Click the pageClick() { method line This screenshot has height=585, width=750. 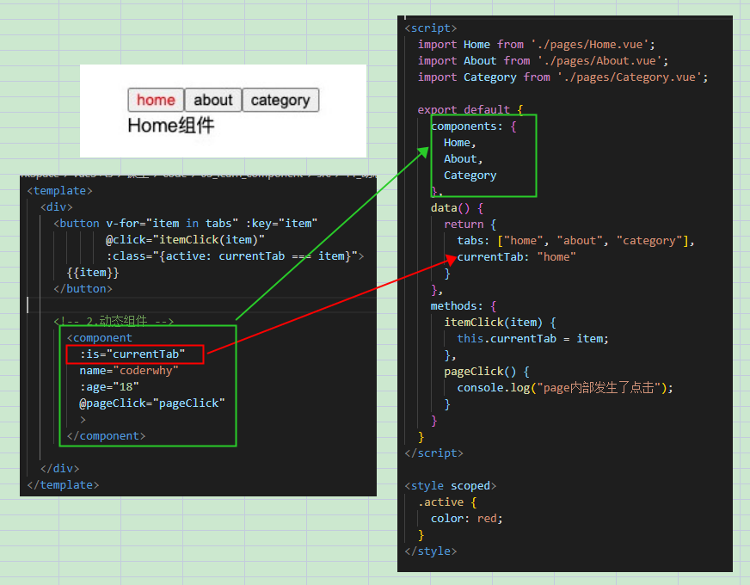tap(487, 372)
